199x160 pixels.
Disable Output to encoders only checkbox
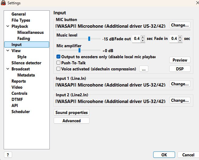[59, 57]
